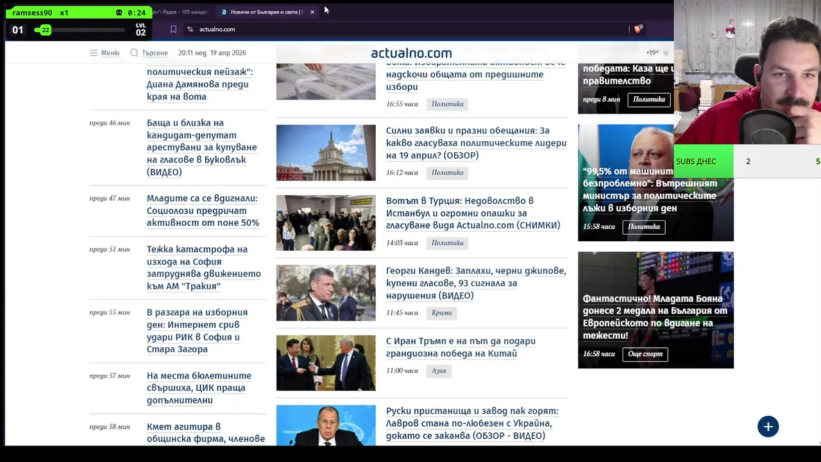Click the Крими category tag
821x462 pixels.
(441, 312)
